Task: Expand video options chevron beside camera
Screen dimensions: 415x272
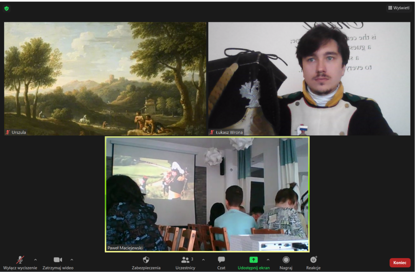Action: (x=72, y=259)
